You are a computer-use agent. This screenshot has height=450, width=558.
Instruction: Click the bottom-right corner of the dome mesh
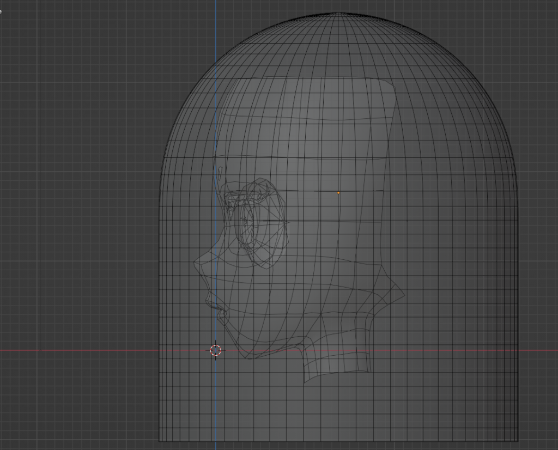pos(517,440)
